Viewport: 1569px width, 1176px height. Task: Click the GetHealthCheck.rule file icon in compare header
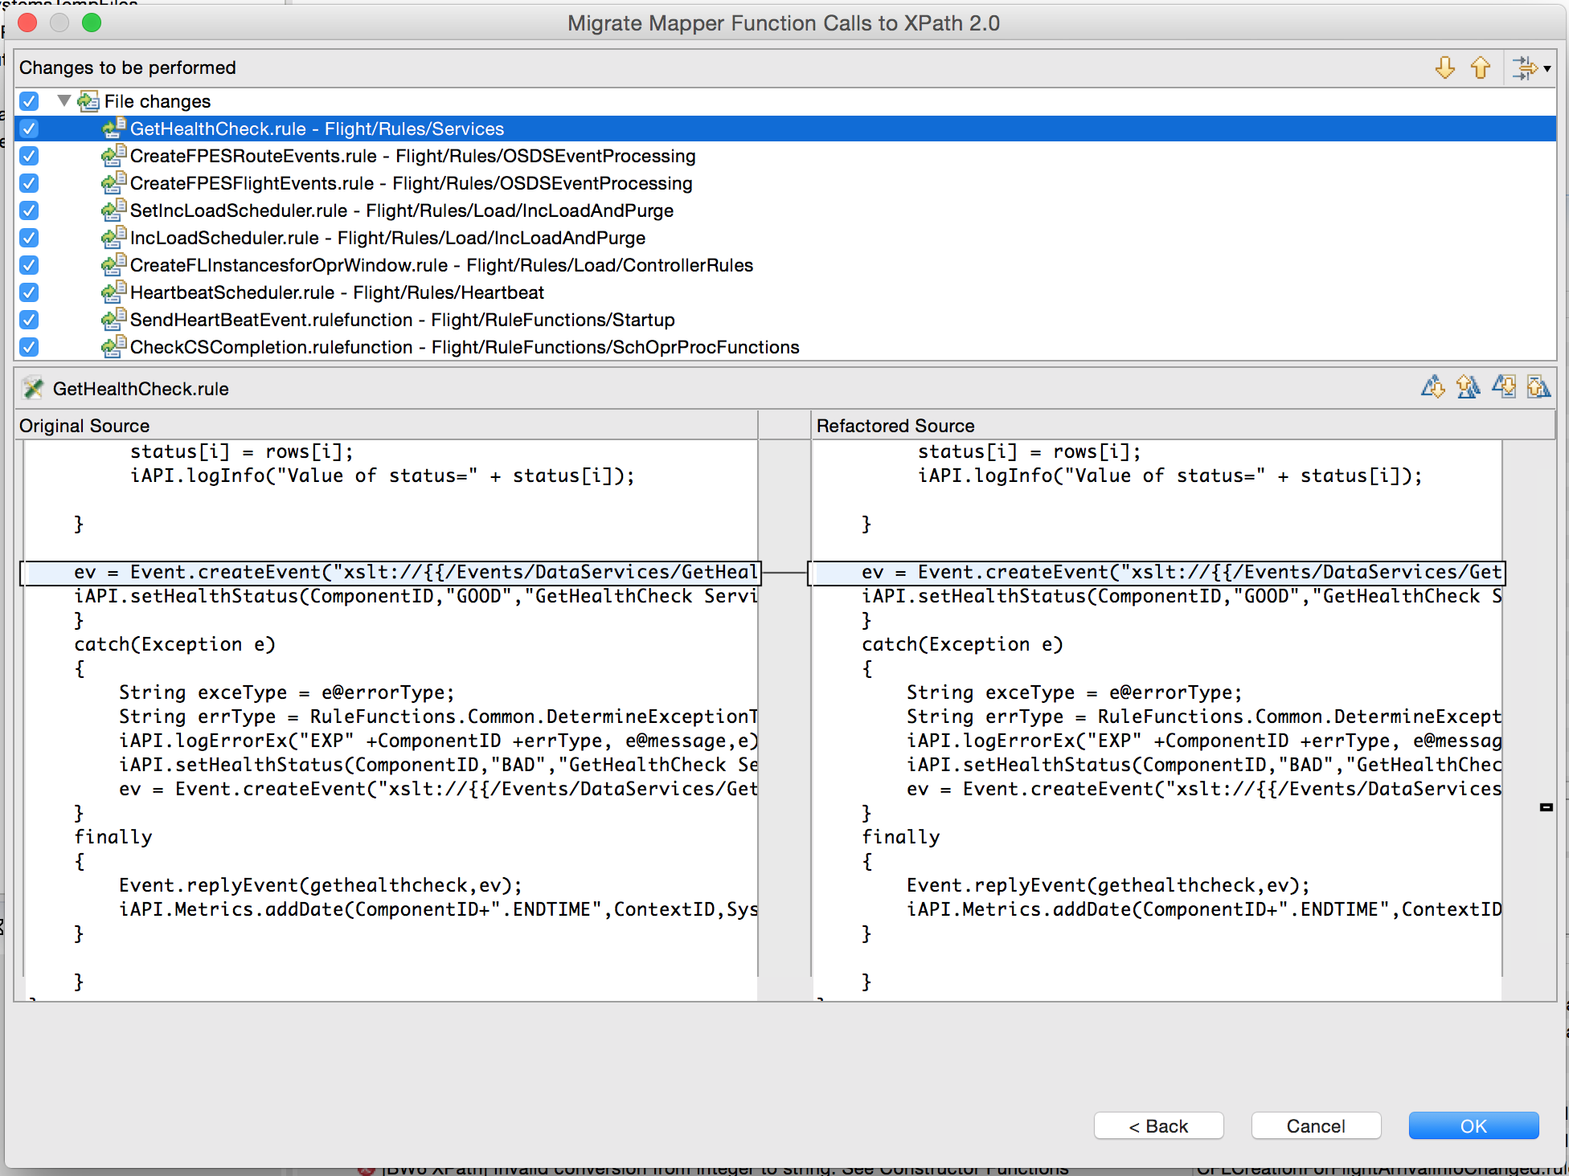click(33, 389)
